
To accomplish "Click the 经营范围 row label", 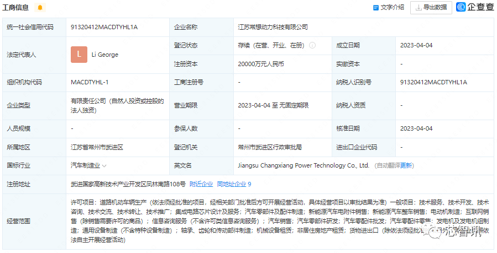I will 18,222.
